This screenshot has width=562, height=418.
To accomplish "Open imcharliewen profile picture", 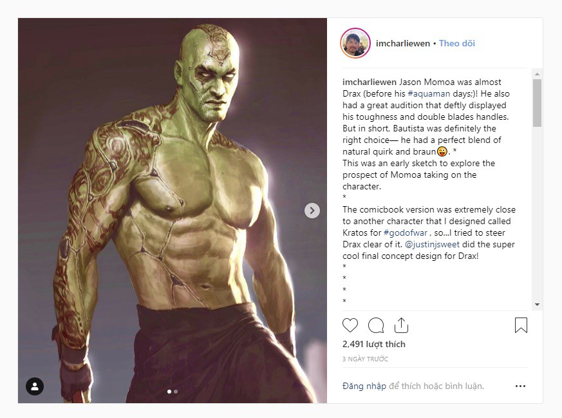I will tap(355, 43).
